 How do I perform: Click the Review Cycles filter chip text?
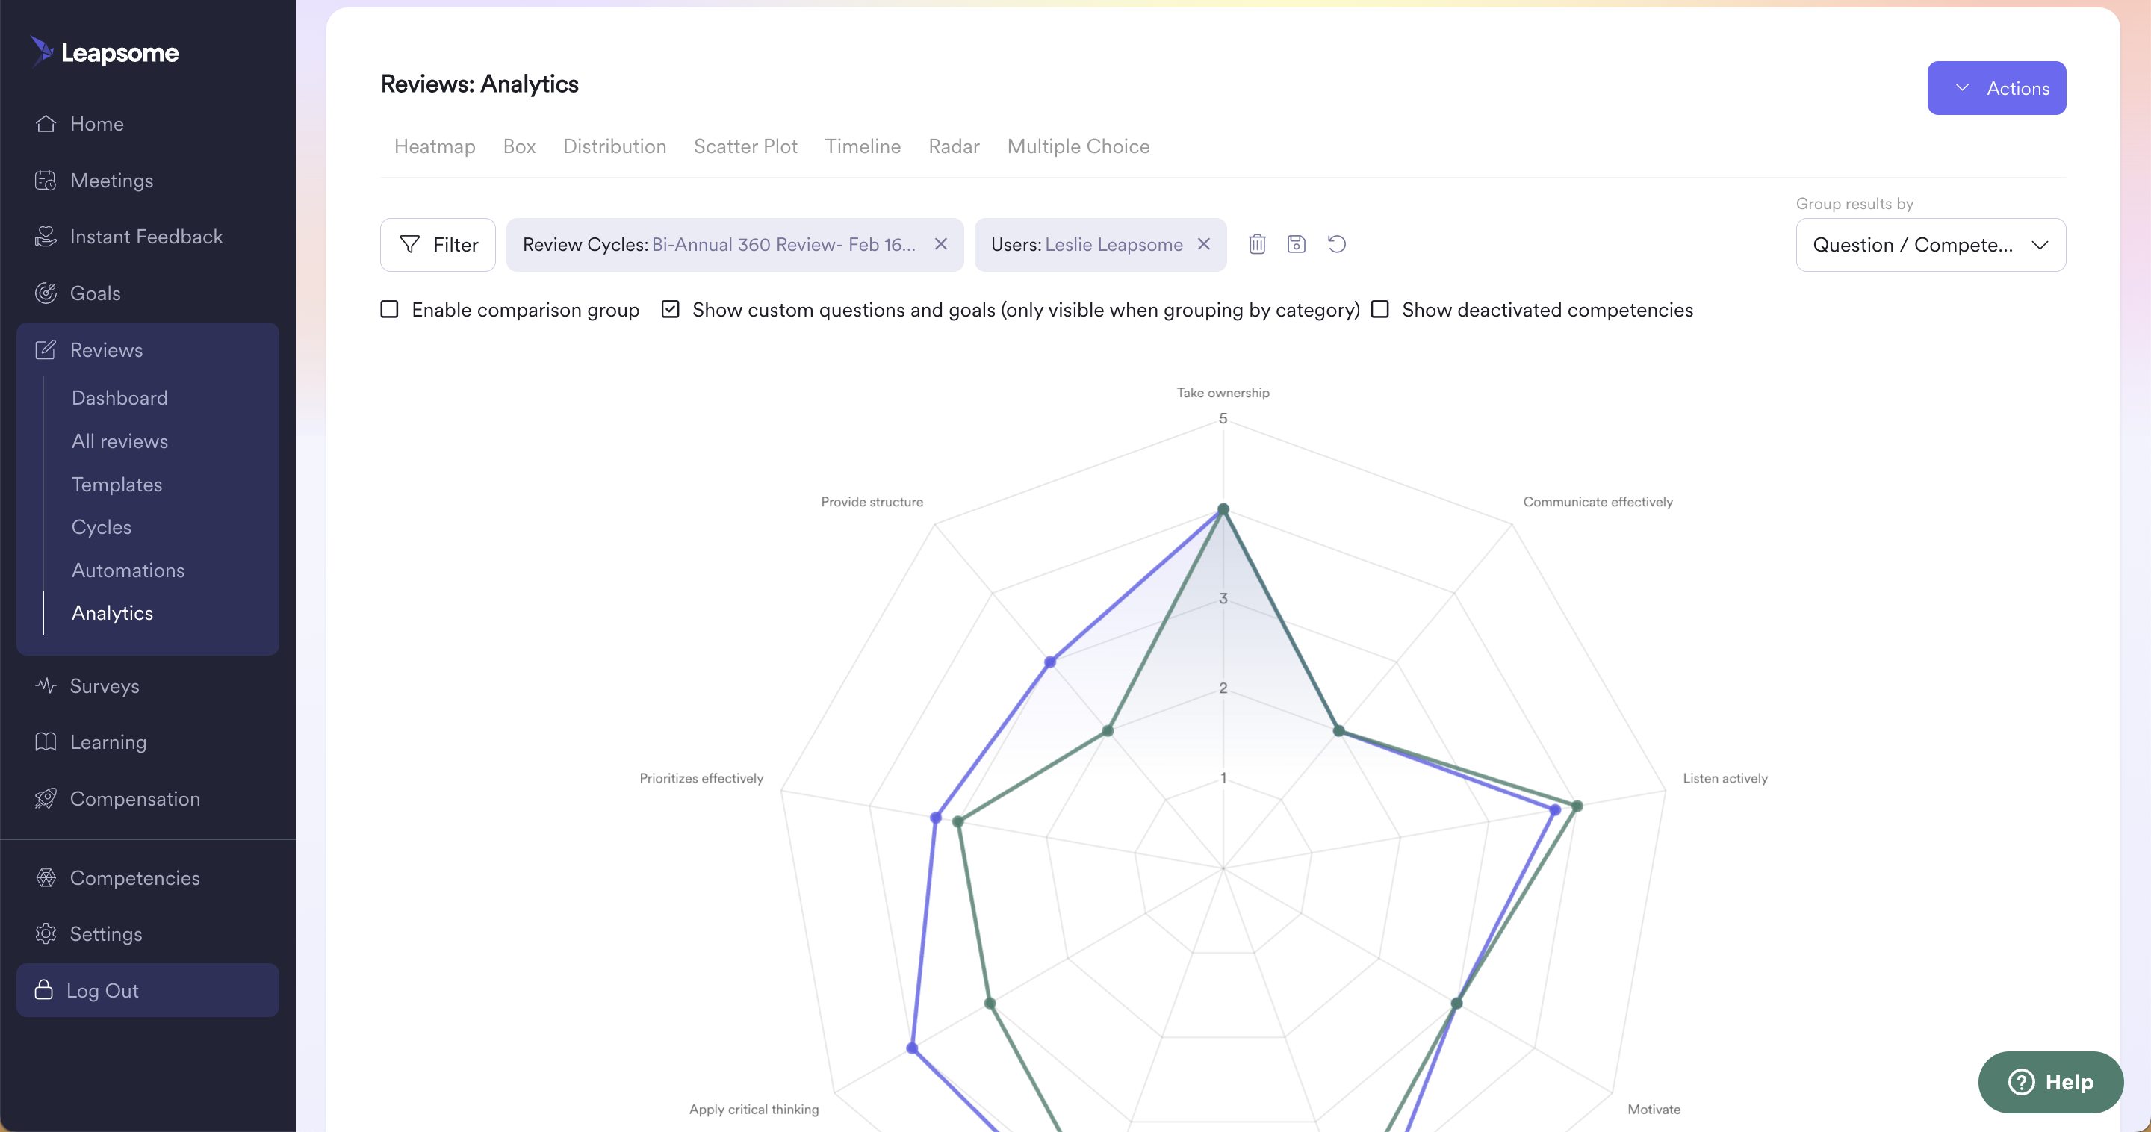(x=719, y=245)
